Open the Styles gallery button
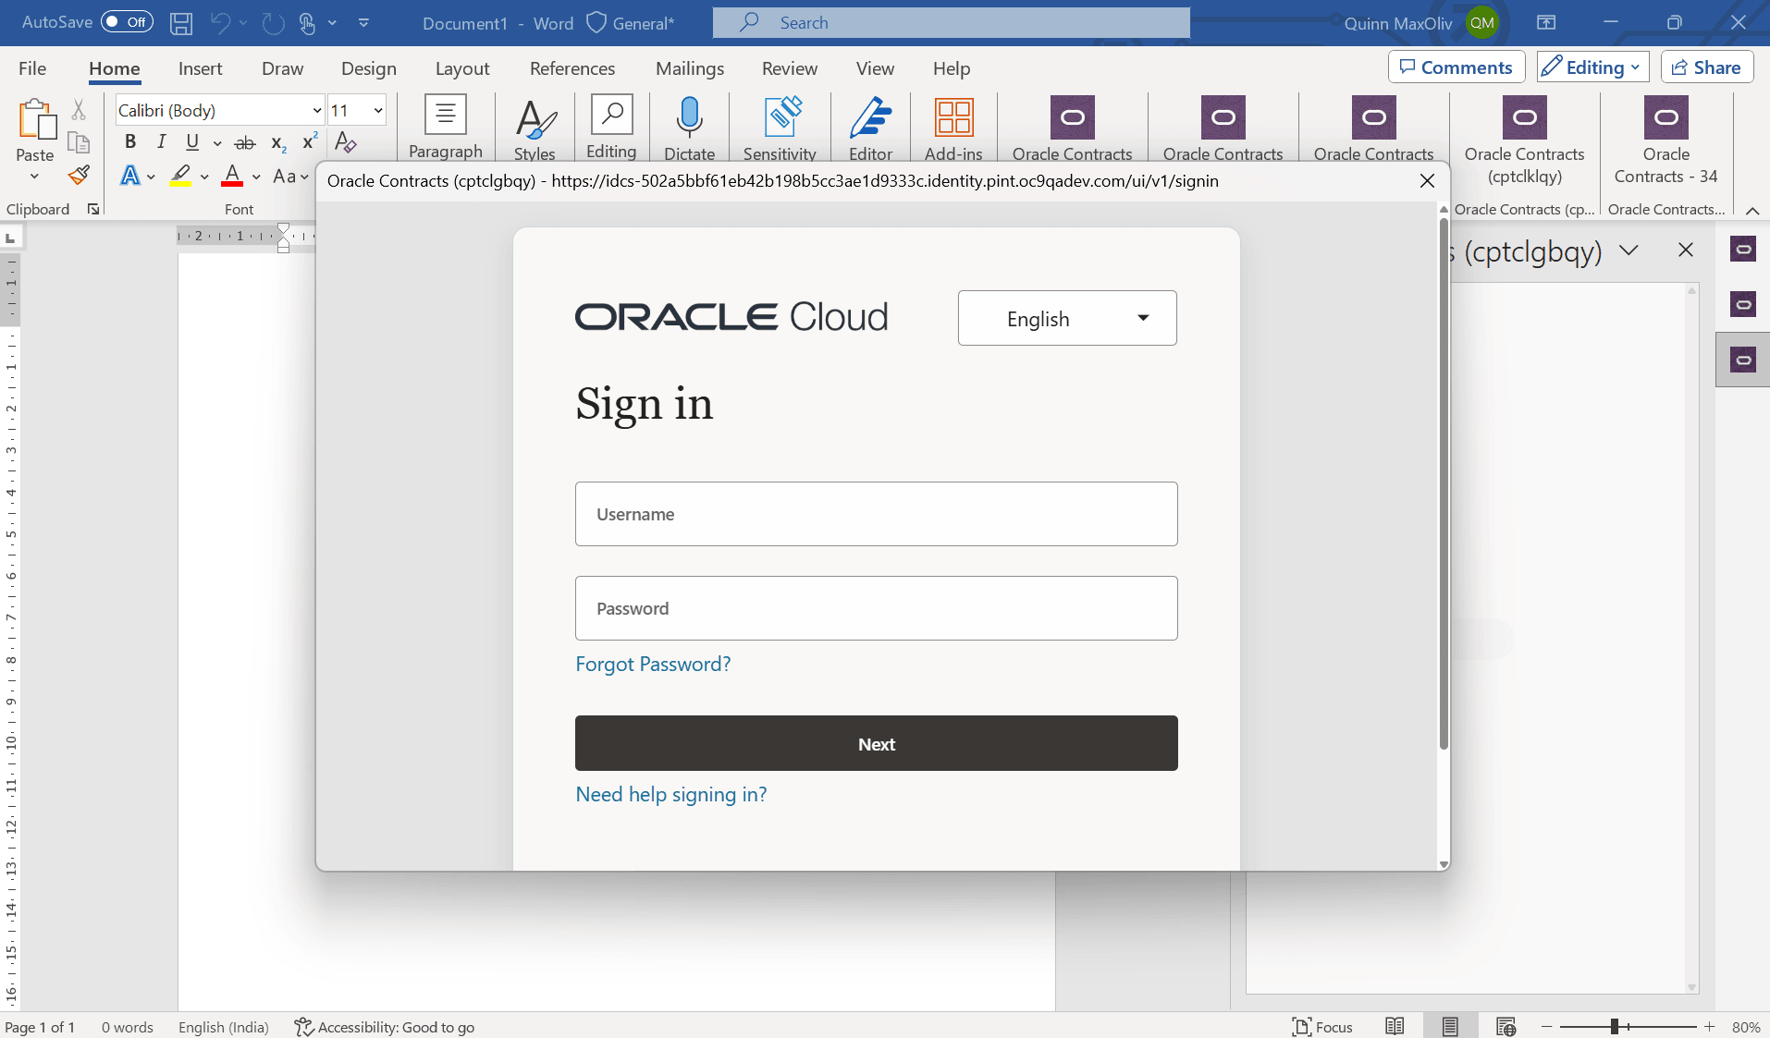Image resolution: width=1770 pixels, height=1038 pixels. pos(535,128)
